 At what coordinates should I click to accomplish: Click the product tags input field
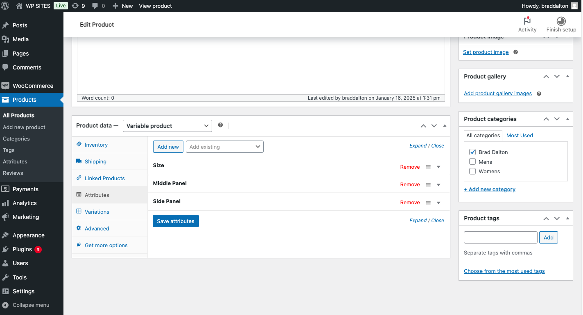point(500,237)
